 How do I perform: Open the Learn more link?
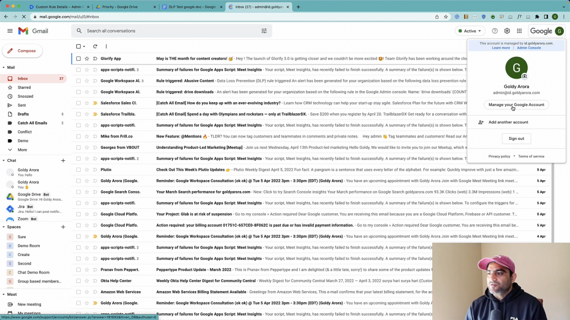point(501,48)
